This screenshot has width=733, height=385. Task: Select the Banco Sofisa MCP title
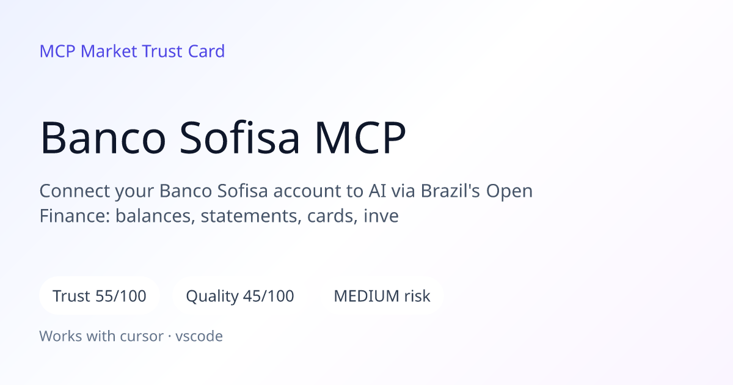223,138
